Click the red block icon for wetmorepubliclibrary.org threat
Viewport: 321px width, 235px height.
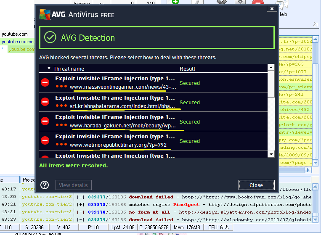(x=45, y=140)
